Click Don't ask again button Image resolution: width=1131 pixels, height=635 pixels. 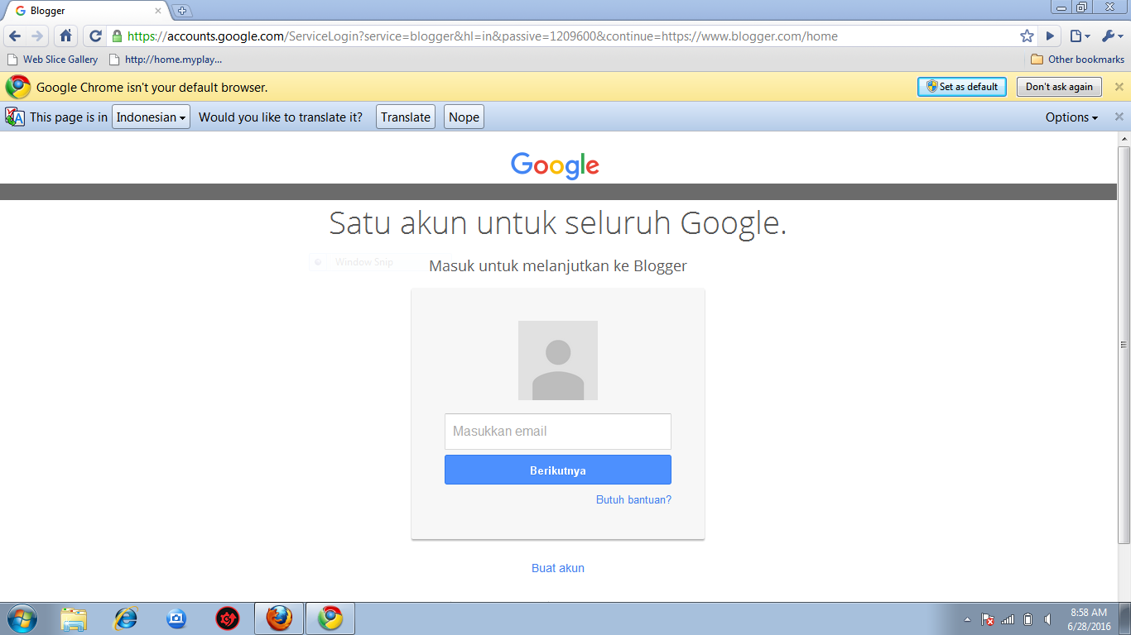[x=1059, y=87]
